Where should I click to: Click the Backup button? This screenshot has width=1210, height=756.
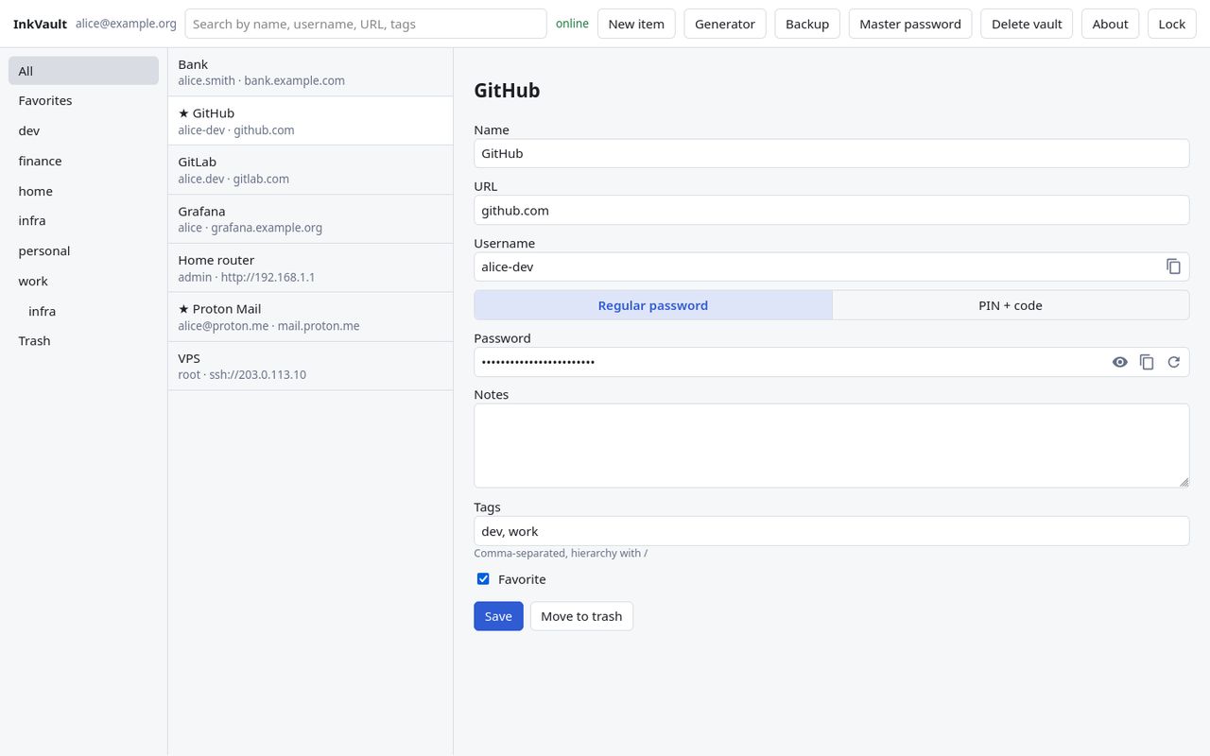click(x=807, y=24)
